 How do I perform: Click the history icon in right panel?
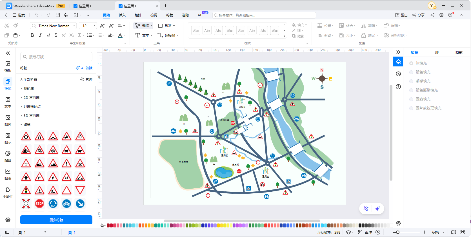coord(398,74)
